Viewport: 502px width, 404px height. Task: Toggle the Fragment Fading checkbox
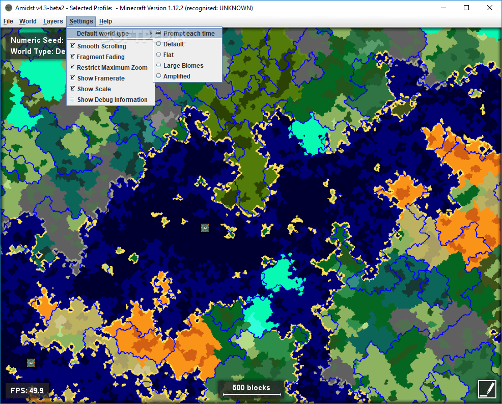110,57
